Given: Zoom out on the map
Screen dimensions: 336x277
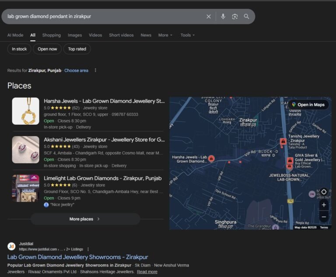Looking at the screenshot, I should 324,217.
